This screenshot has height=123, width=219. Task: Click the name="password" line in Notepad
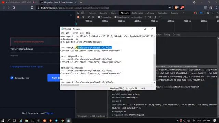point(90,62)
